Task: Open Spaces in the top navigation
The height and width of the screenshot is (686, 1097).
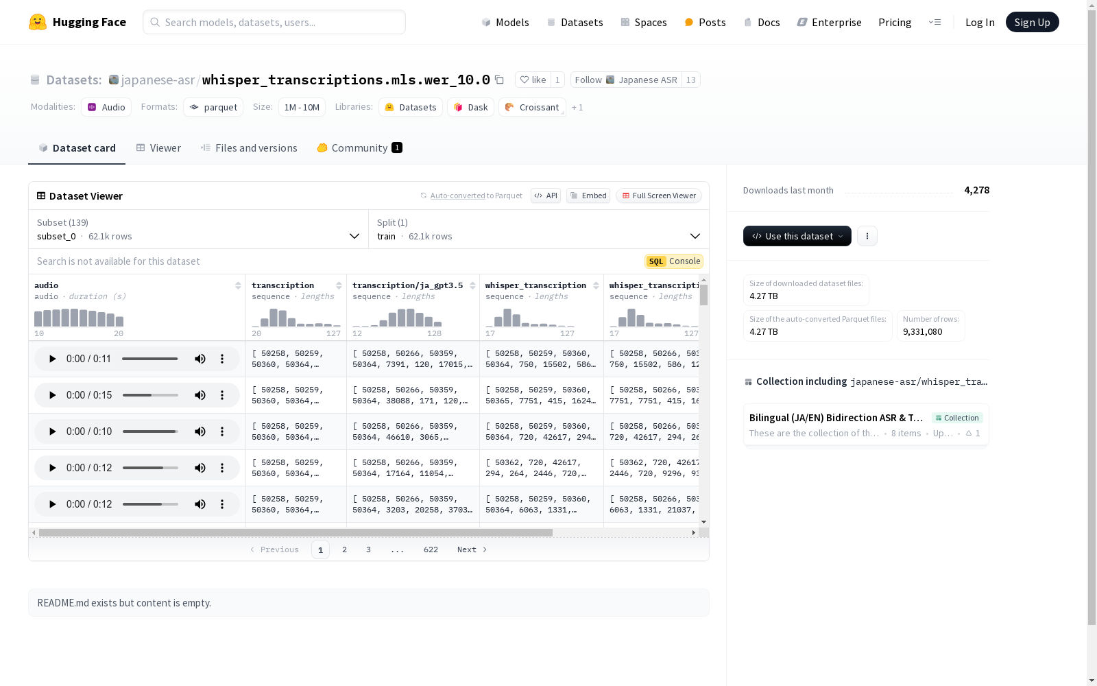Action: coord(643,23)
